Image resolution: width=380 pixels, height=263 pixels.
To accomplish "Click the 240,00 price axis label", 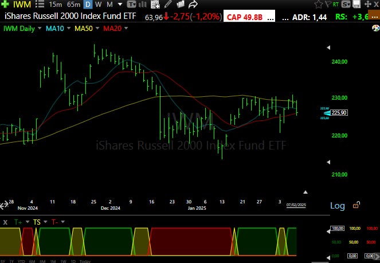I will coord(339,62).
